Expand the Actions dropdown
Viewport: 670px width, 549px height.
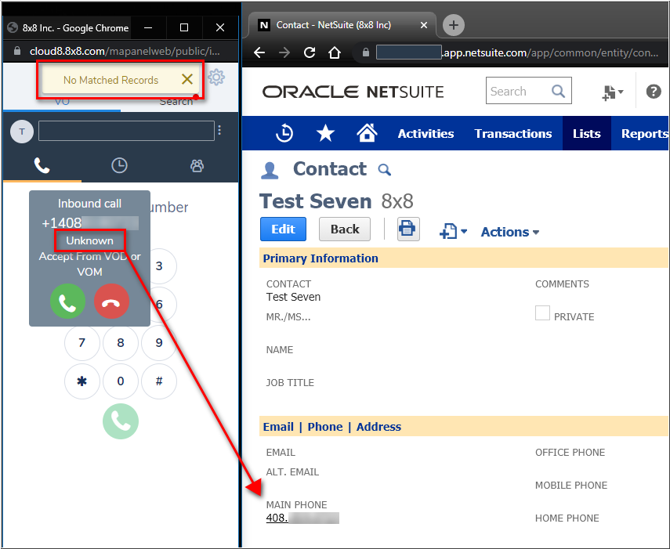pyautogui.click(x=510, y=232)
